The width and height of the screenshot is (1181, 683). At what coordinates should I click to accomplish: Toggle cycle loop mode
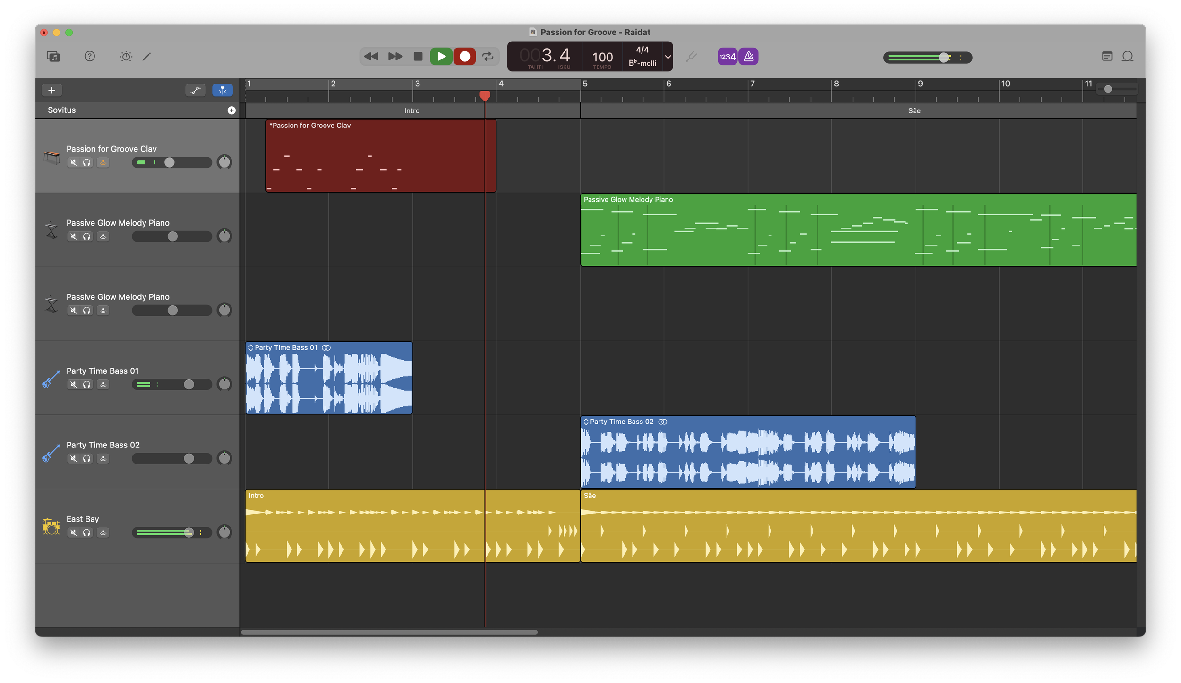click(488, 57)
